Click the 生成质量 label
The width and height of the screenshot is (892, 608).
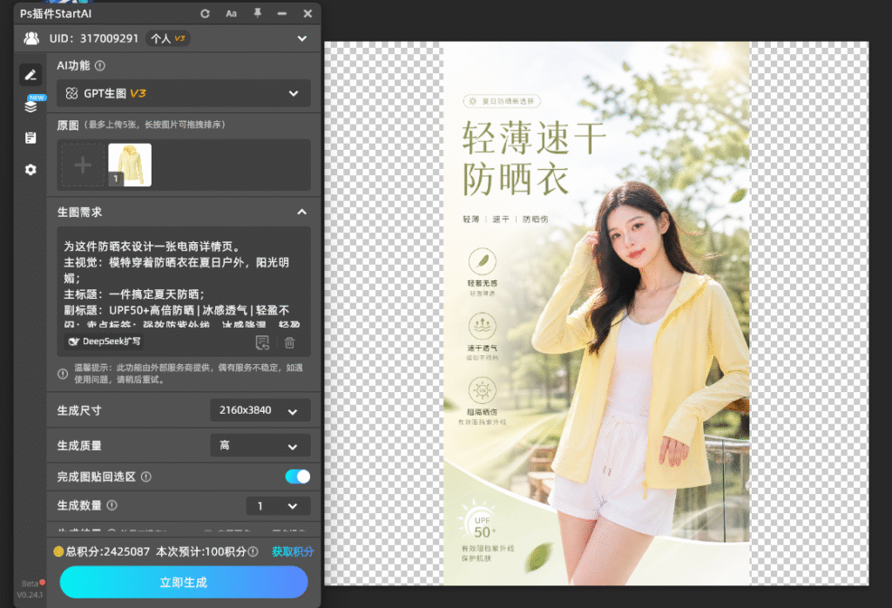(x=79, y=446)
